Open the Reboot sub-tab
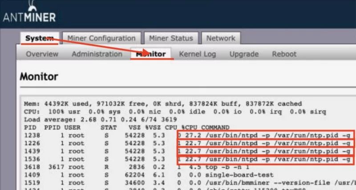Viewport: 356px width, 190px height. coord(284,54)
